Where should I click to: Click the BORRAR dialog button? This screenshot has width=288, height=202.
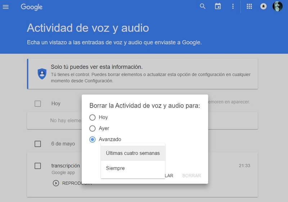coord(192,176)
